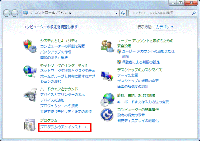Click the Ease of Access icon
Viewport: 200px width, 141px height.
[107, 115]
